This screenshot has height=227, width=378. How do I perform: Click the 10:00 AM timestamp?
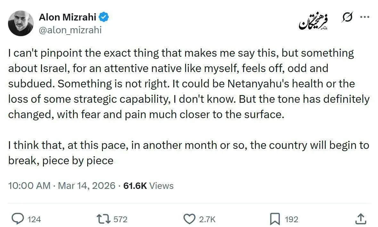[x=29, y=186]
